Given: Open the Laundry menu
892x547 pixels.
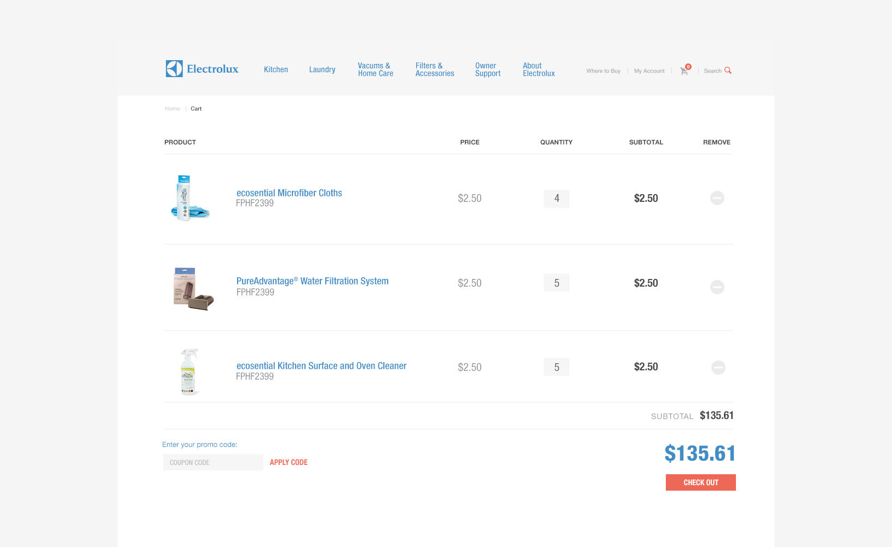Looking at the screenshot, I should tap(322, 69).
